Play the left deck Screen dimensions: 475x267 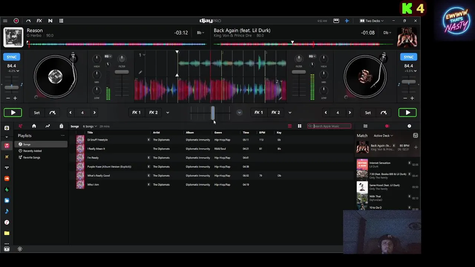click(13, 112)
